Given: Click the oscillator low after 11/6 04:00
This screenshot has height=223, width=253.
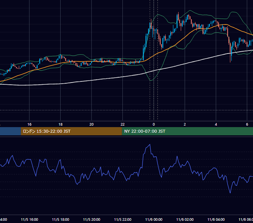Looking at the screenshot, I should pos(230,193).
